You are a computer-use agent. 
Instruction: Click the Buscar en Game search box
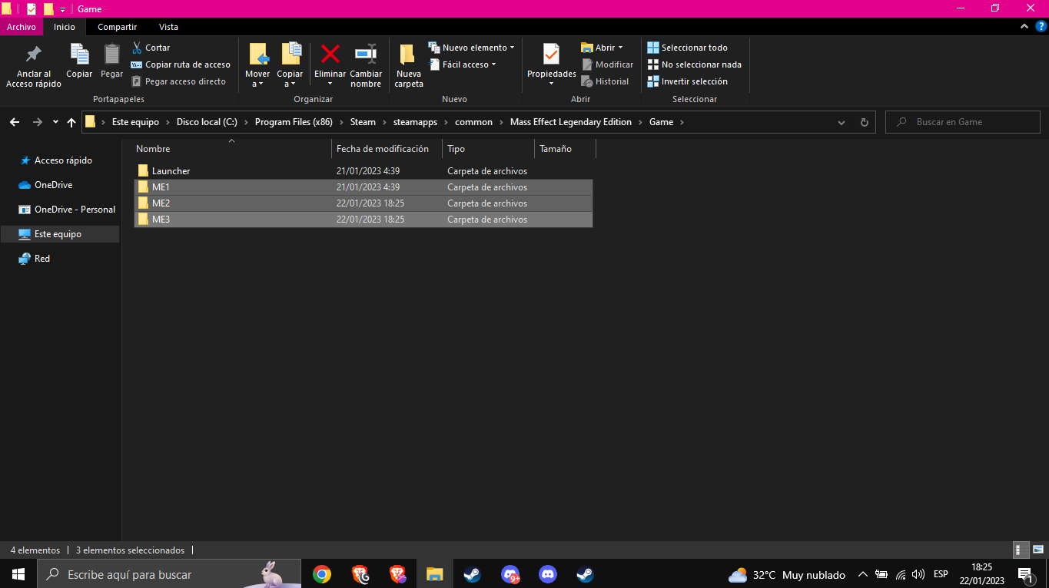963,122
